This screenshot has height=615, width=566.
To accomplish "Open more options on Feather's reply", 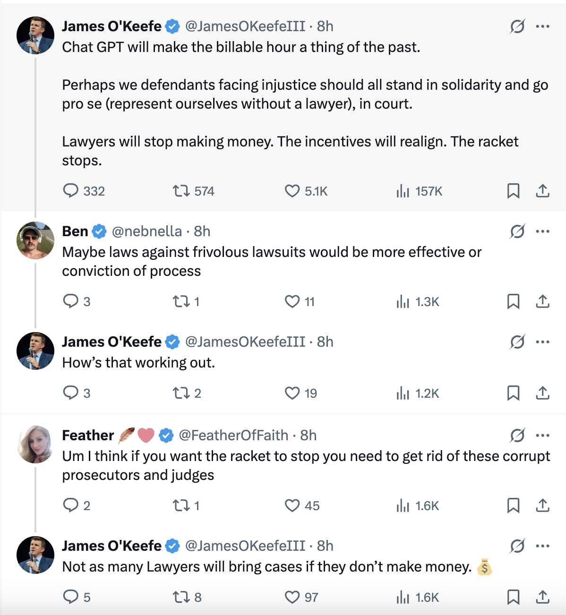I will pyautogui.click(x=543, y=436).
